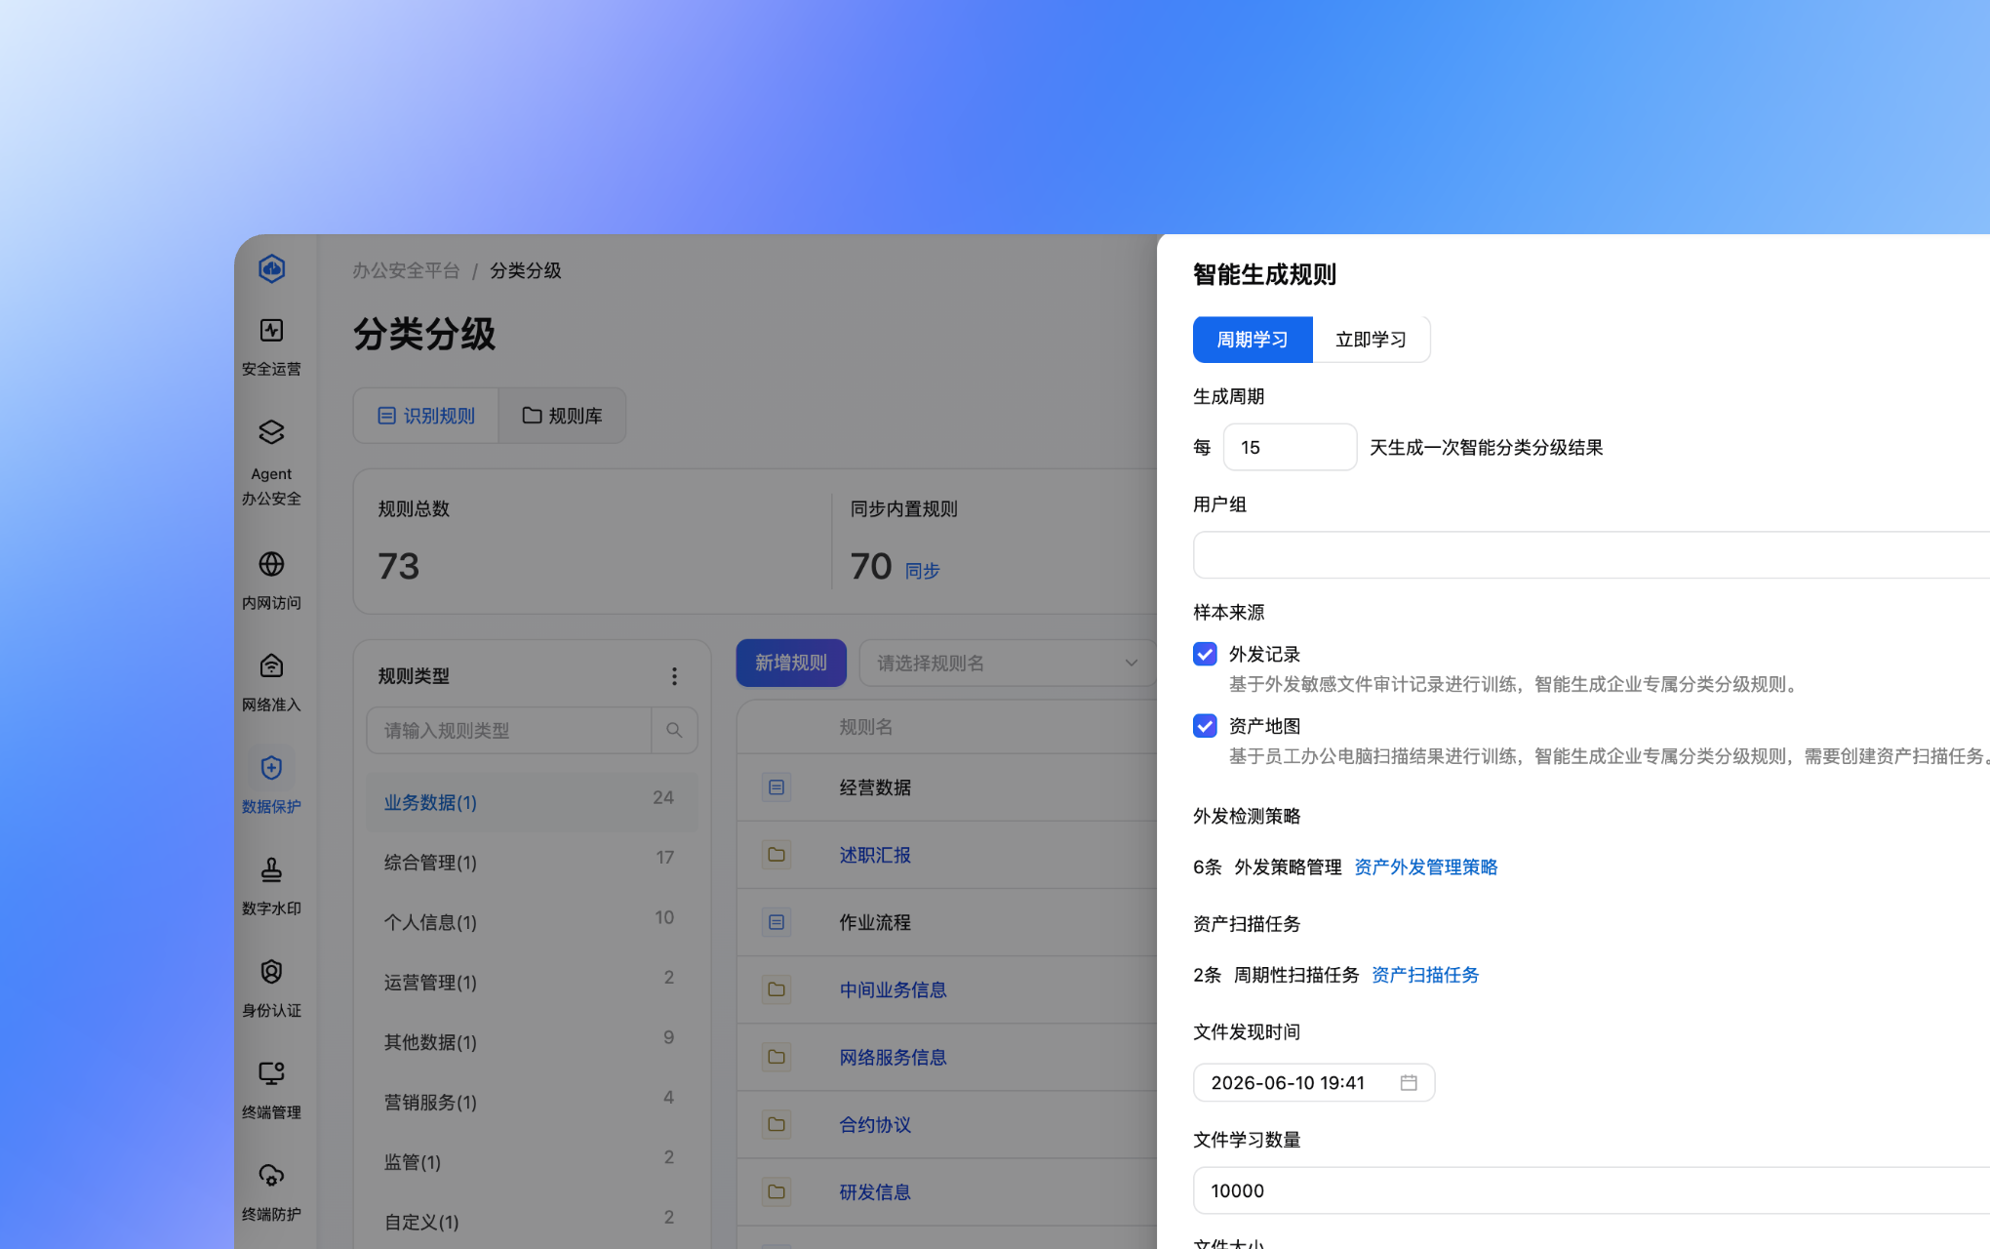The image size is (1990, 1249).
Task: Select 综合管理(1) rule type
Action: (532, 863)
